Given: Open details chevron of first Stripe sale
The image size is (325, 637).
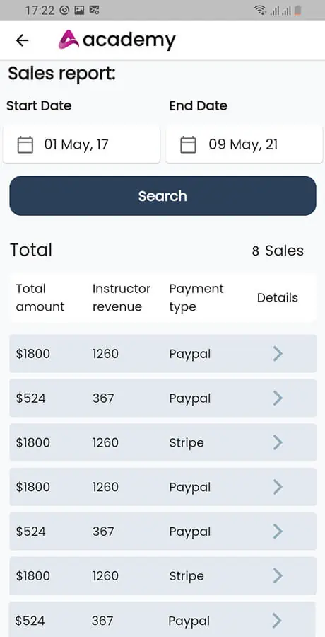Looking at the screenshot, I should (x=278, y=442).
